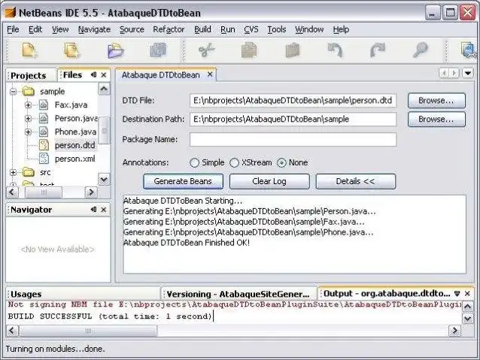
Task: Click the Person.java file icon
Action: coord(44,118)
